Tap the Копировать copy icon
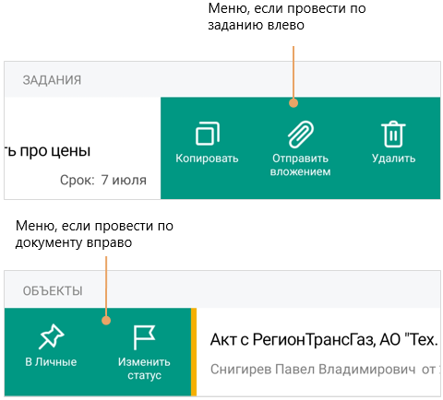The width and height of the screenshot is (443, 400). pos(208,134)
